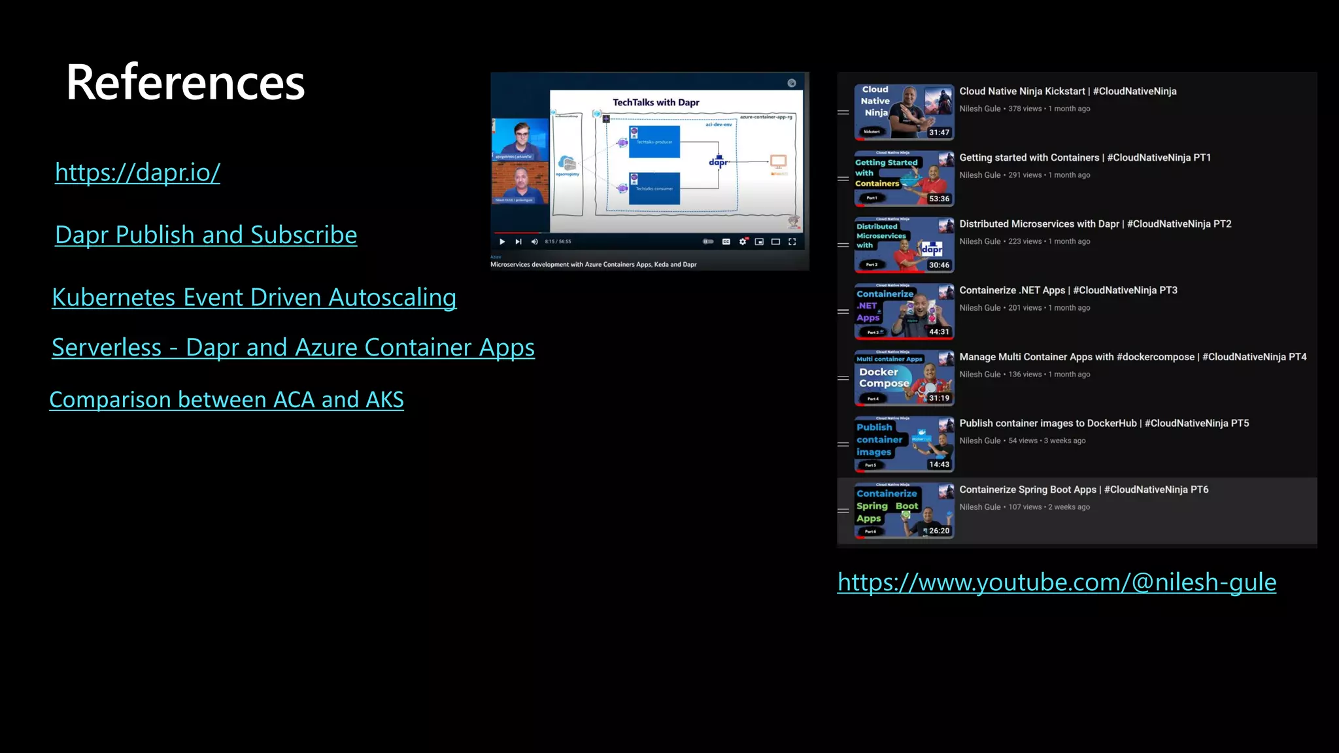1339x753 pixels.
Task: Open Containerize .NET Apps PT3 title
Action: (1068, 290)
